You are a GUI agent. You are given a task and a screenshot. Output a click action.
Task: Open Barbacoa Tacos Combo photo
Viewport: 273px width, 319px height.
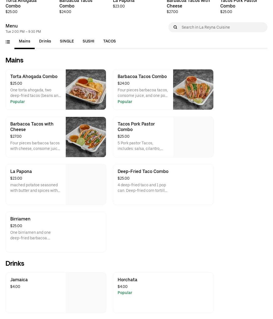click(x=193, y=89)
